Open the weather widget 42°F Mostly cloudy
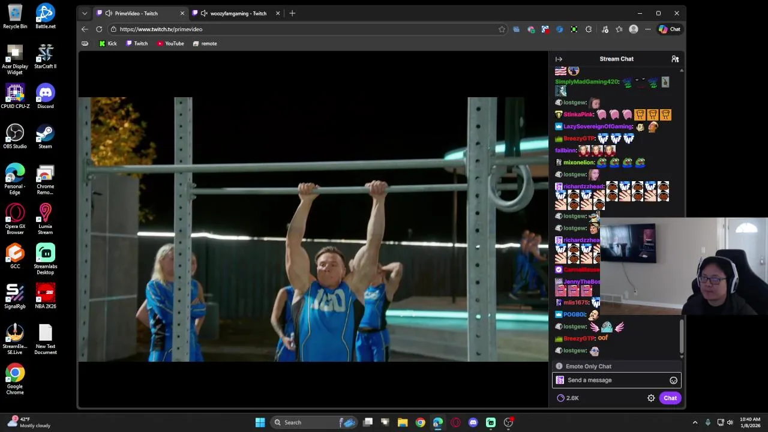768x432 pixels. (x=29, y=422)
